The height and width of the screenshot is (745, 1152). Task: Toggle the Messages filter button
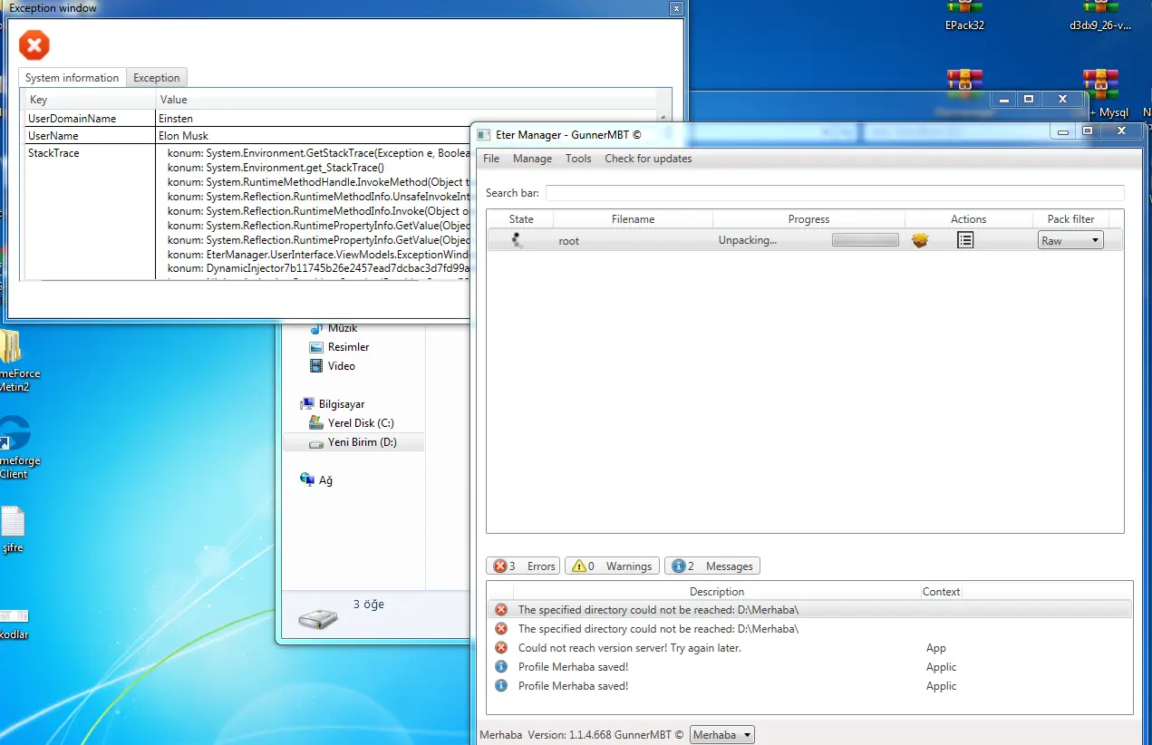pos(712,566)
